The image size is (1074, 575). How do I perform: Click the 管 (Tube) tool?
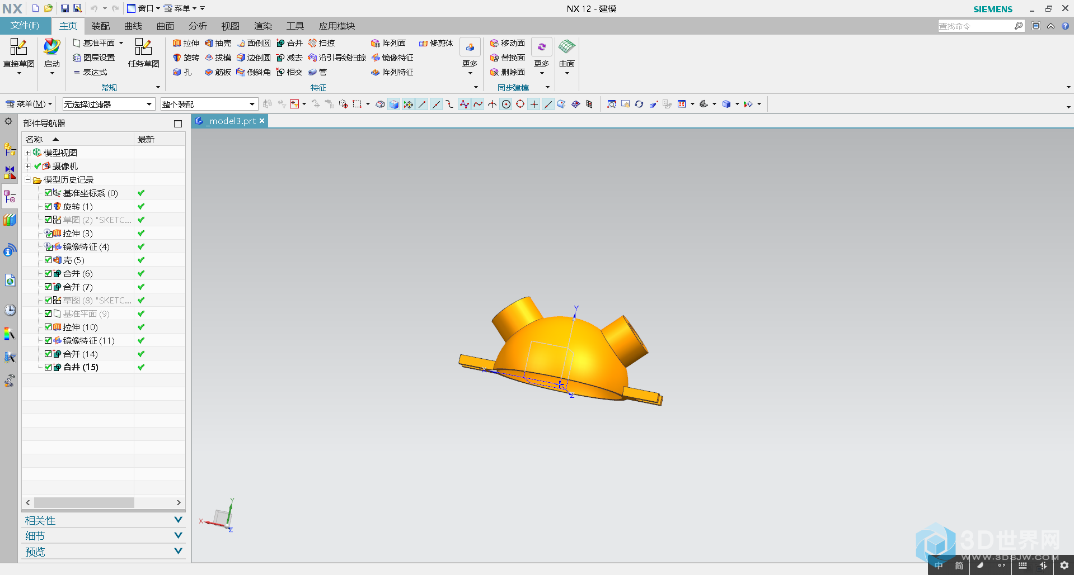click(x=318, y=72)
